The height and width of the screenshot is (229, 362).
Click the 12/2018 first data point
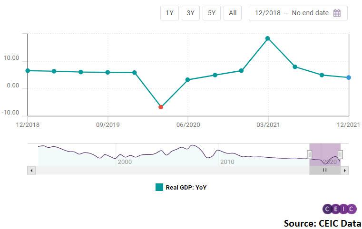click(x=28, y=71)
